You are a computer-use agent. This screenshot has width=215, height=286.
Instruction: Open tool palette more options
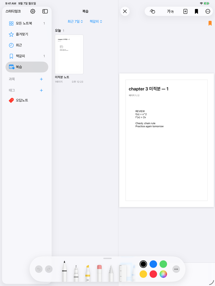[176, 269]
